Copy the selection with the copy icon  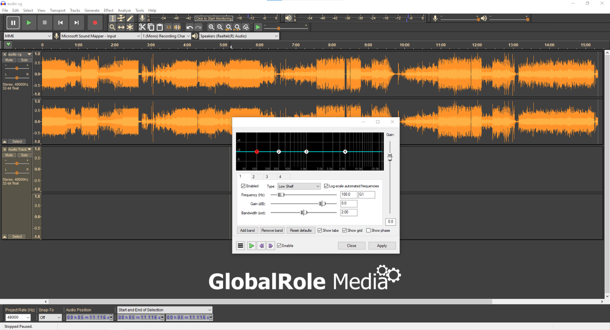(151, 27)
